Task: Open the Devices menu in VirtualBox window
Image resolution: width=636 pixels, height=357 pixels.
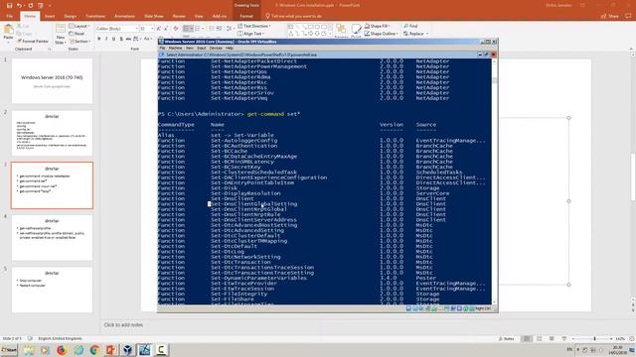Action: pyautogui.click(x=216, y=49)
